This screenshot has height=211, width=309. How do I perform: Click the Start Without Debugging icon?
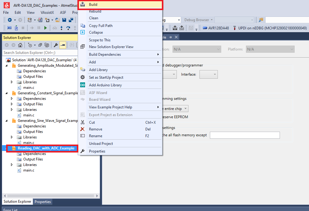16,28
